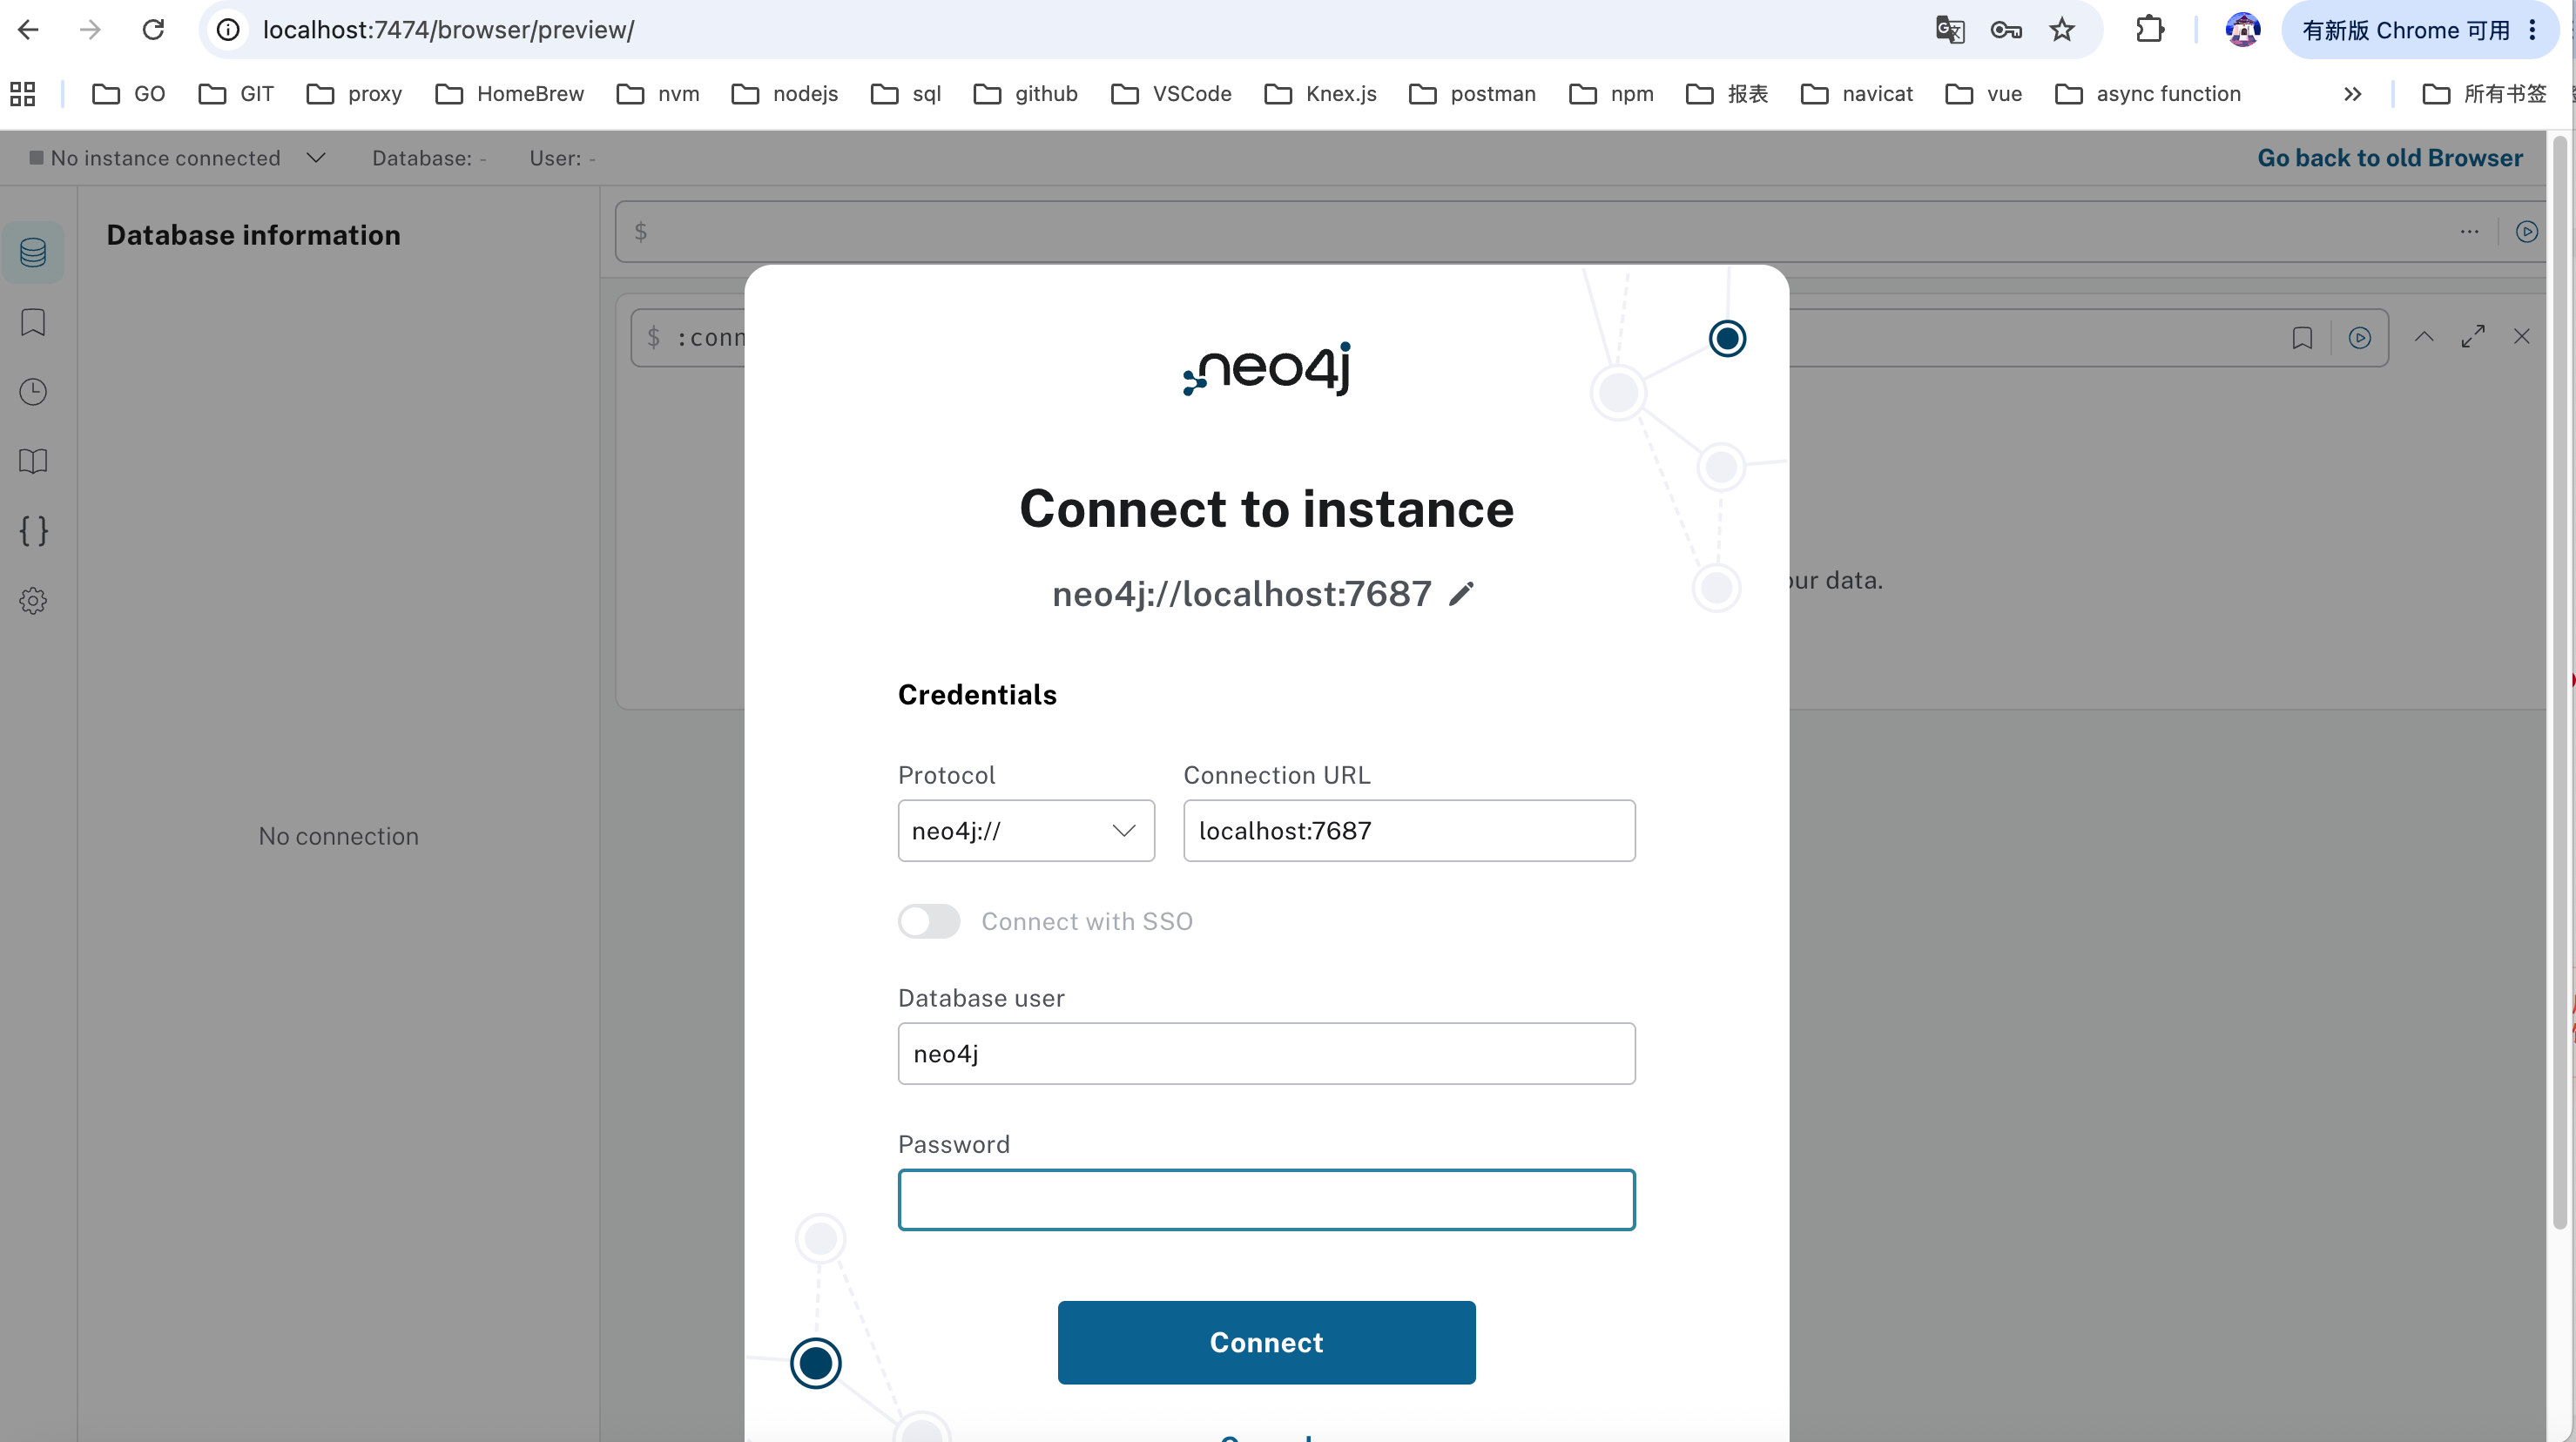This screenshot has width=2576, height=1442.
Task: Open the Protocol neo4j:// dropdown
Action: point(1026,831)
